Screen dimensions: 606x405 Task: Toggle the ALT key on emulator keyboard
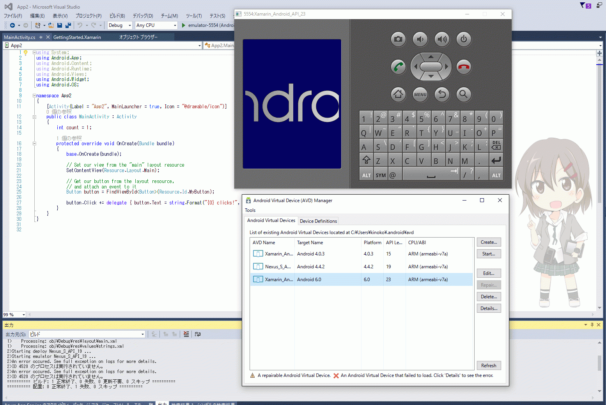click(366, 175)
